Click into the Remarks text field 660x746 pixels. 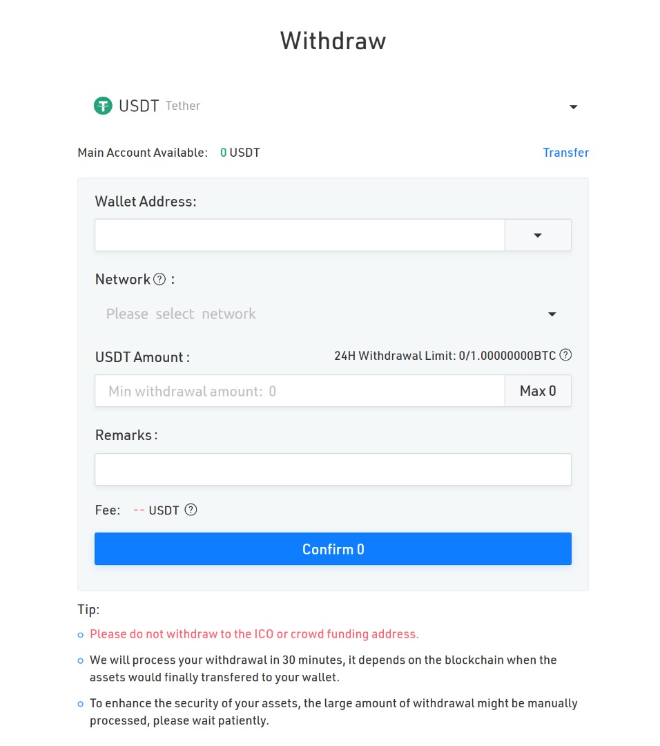click(x=333, y=470)
